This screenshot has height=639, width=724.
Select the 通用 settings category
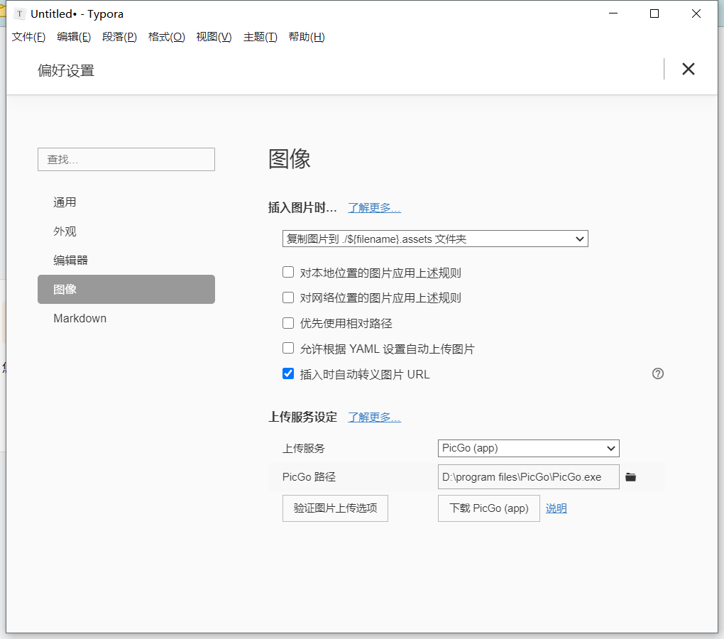pyautogui.click(x=126, y=202)
